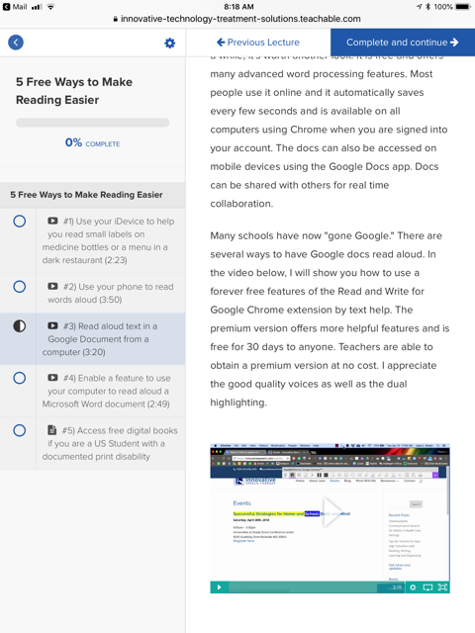This screenshot has height=633, width=475.
Task: Open lecture #3 Read aloud Google Document
Action: 100,339
